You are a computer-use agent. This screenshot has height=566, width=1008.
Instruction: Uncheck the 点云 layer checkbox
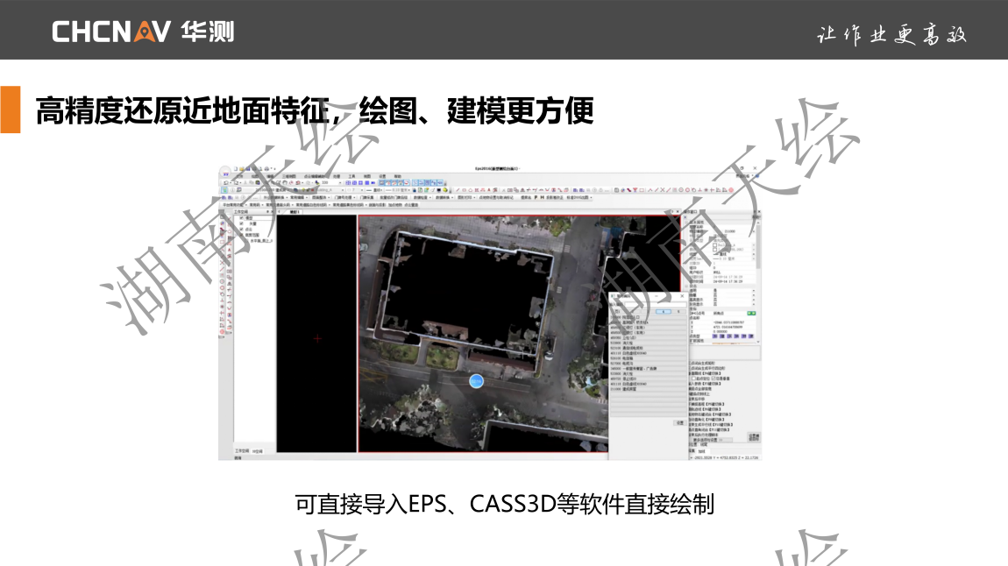(242, 230)
